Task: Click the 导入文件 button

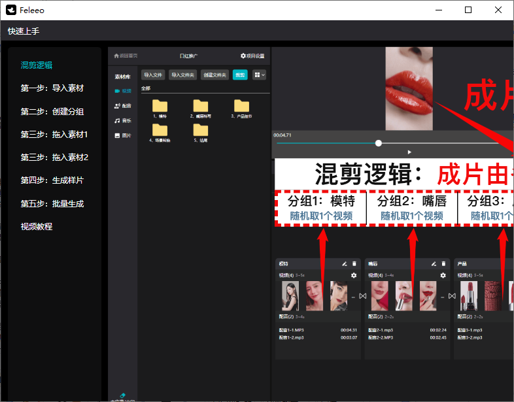Action: 153,75
